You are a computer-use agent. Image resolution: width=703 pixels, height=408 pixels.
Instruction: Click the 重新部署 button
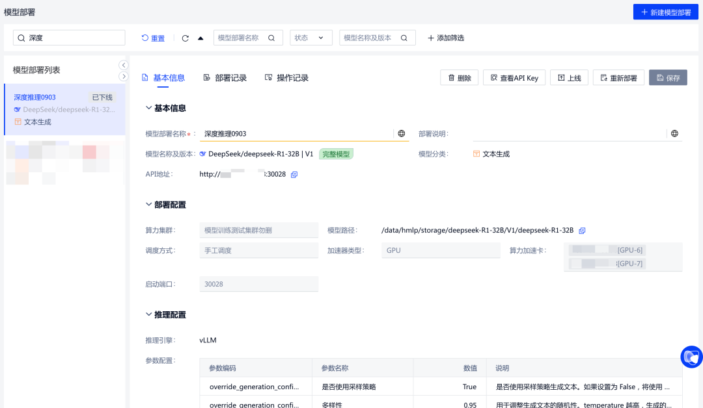(x=618, y=78)
